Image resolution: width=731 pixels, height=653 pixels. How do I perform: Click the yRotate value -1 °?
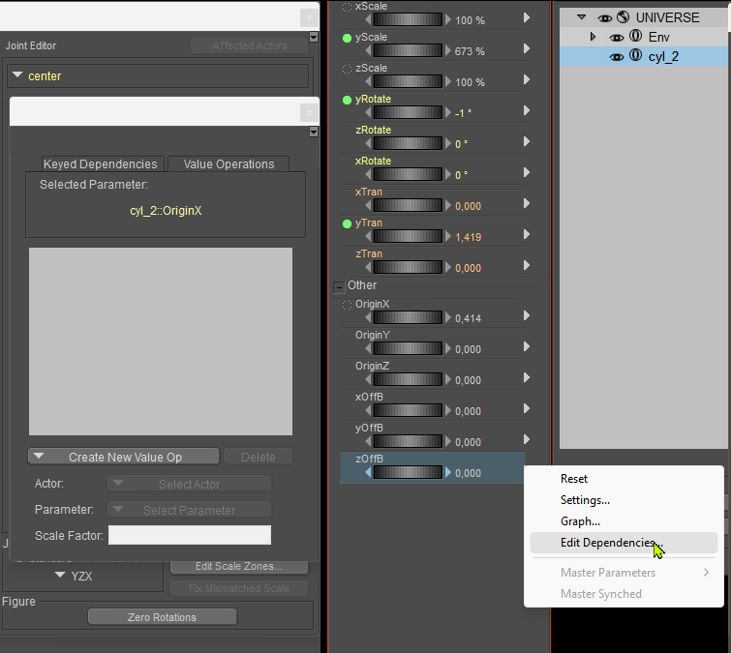[x=464, y=113]
